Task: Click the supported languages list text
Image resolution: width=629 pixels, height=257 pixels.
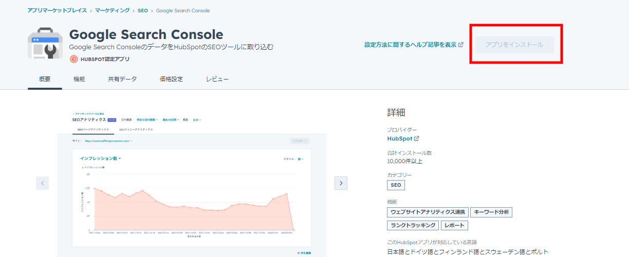Action: [x=468, y=252]
